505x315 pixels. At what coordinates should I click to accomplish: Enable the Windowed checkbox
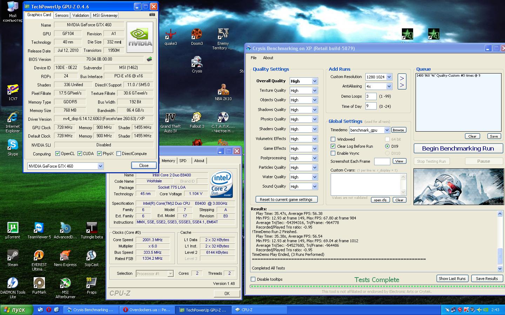click(333, 139)
